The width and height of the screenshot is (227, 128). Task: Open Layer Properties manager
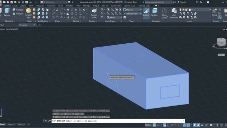174,13
